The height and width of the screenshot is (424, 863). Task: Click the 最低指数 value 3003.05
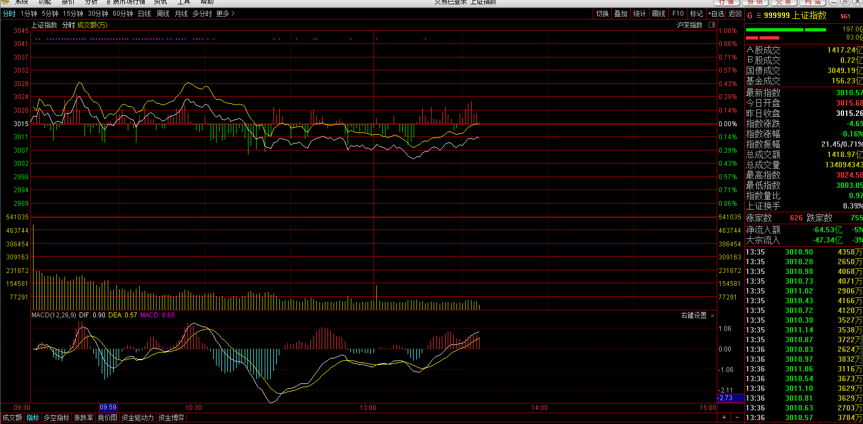pos(849,185)
